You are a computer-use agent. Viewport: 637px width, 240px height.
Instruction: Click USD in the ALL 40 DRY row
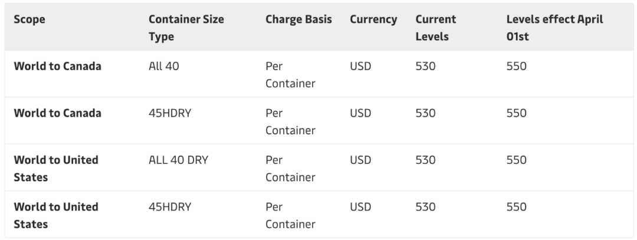coord(360,160)
